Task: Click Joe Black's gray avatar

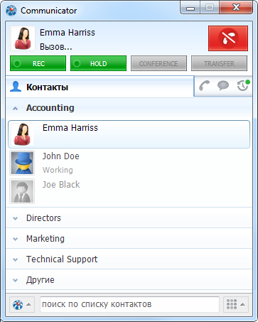Action: pyautogui.click(x=22, y=191)
